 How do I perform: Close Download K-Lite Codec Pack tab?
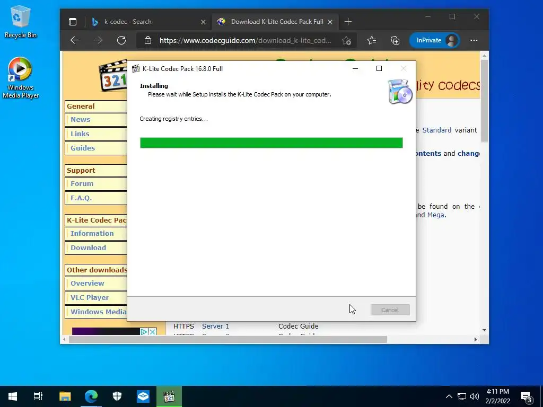coord(330,22)
